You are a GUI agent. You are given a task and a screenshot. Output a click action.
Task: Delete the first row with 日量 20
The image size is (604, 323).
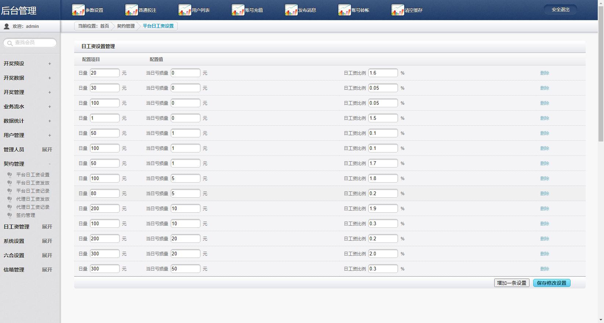click(x=545, y=73)
